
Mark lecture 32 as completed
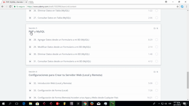point(157,83)
